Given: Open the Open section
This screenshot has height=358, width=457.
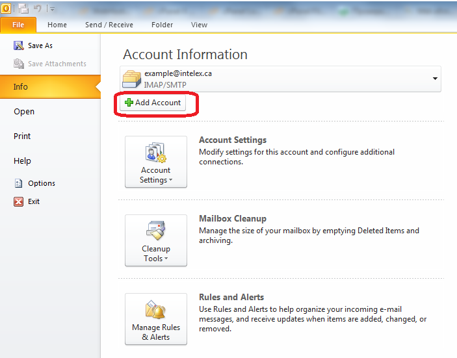Looking at the screenshot, I should click(24, 111).
